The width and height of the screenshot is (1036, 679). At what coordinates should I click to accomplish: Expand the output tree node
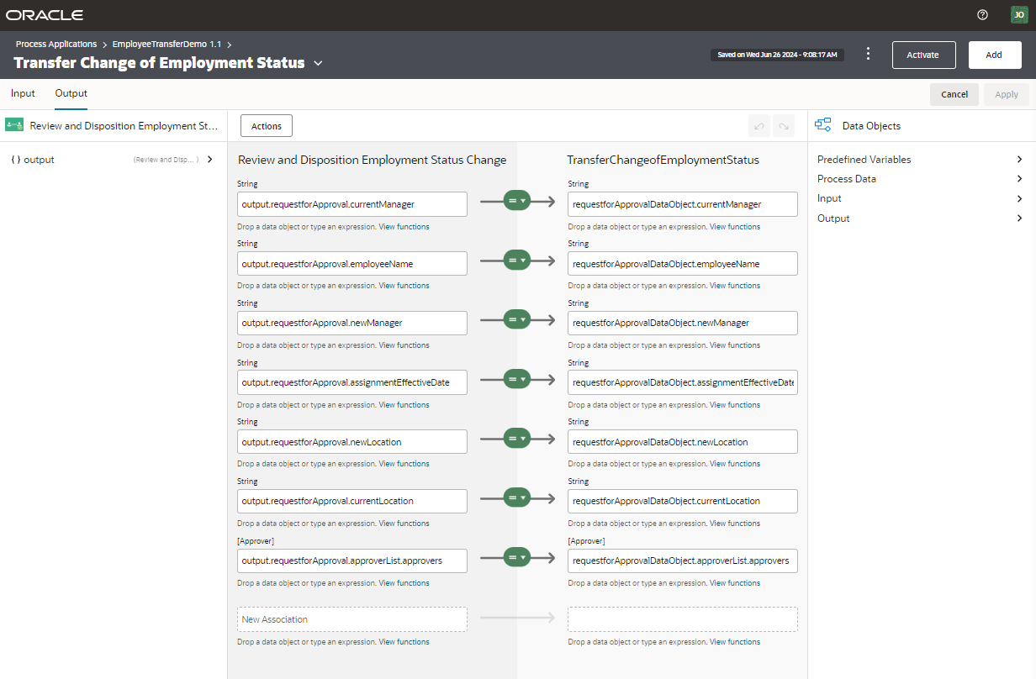[209, 160]
